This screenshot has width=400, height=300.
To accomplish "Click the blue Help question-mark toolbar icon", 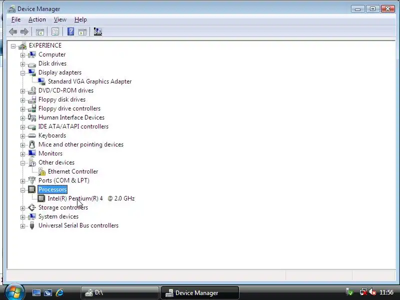I will coord(70,31).
